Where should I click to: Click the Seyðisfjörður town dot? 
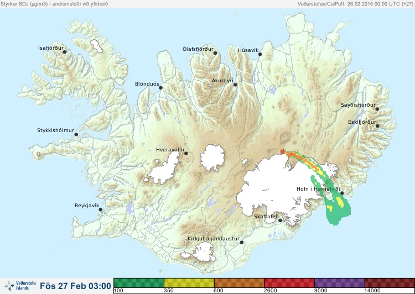pos(377,109)
